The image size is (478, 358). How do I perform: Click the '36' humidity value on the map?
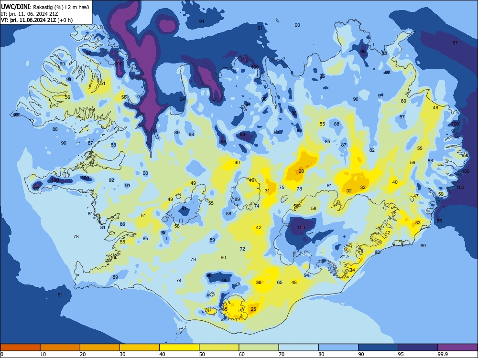[x=259, y=282]
